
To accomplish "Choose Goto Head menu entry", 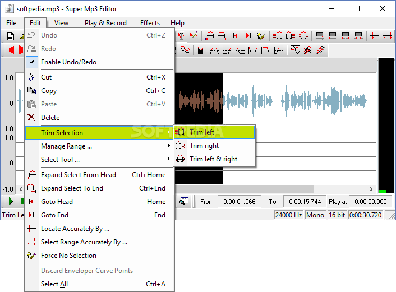I will pos(99,202).
